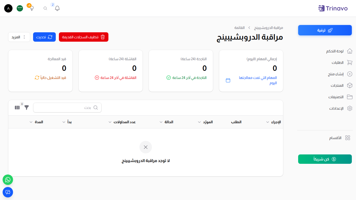Sort by عدد المحاولات column chevron
Screen dimensions: 356x200
click(110, 122)
